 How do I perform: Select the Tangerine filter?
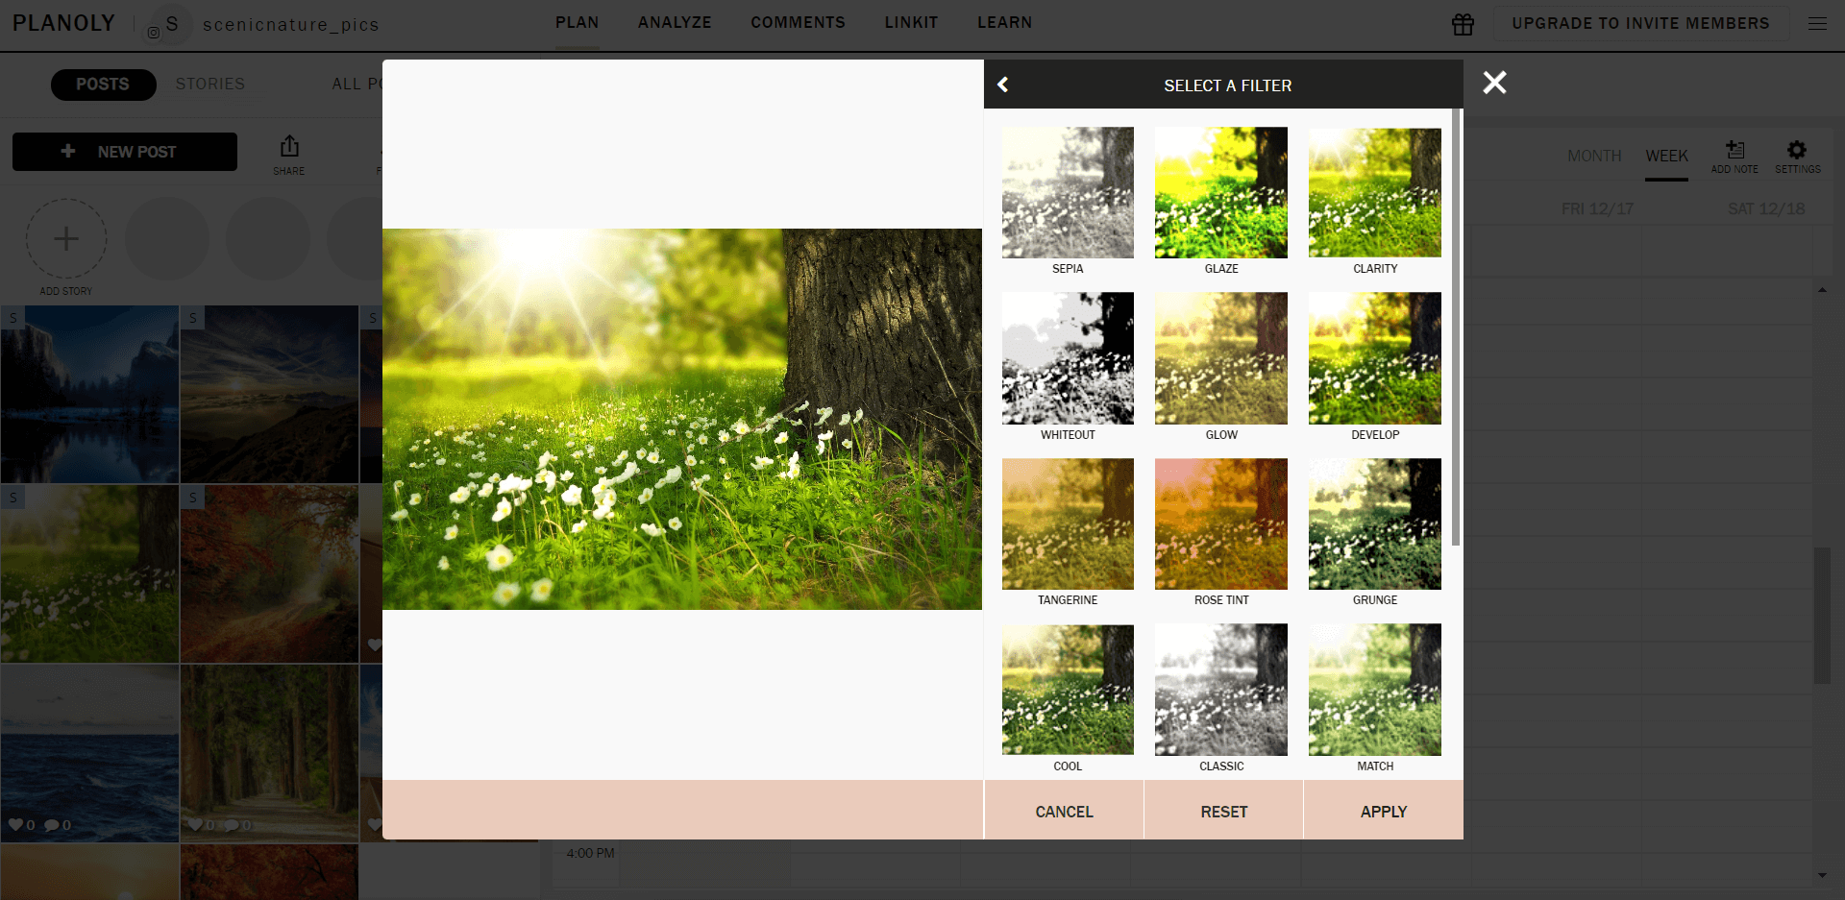(1068, 523)
